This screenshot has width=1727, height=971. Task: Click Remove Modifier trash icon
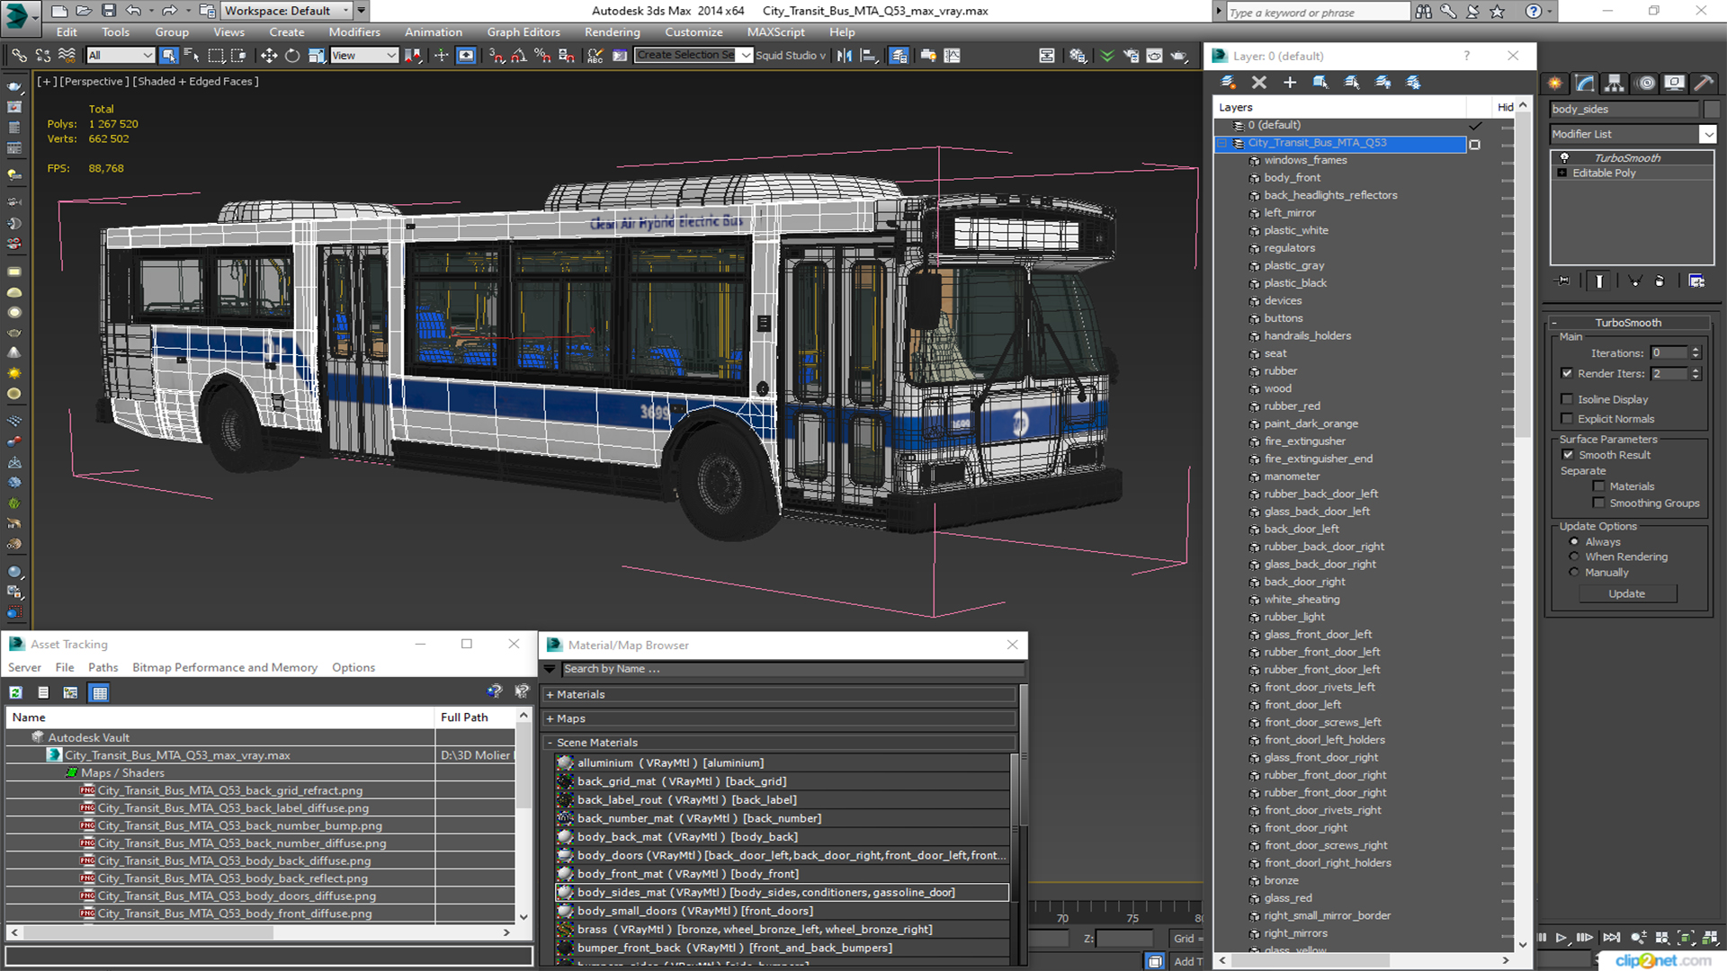(1660, 281)
